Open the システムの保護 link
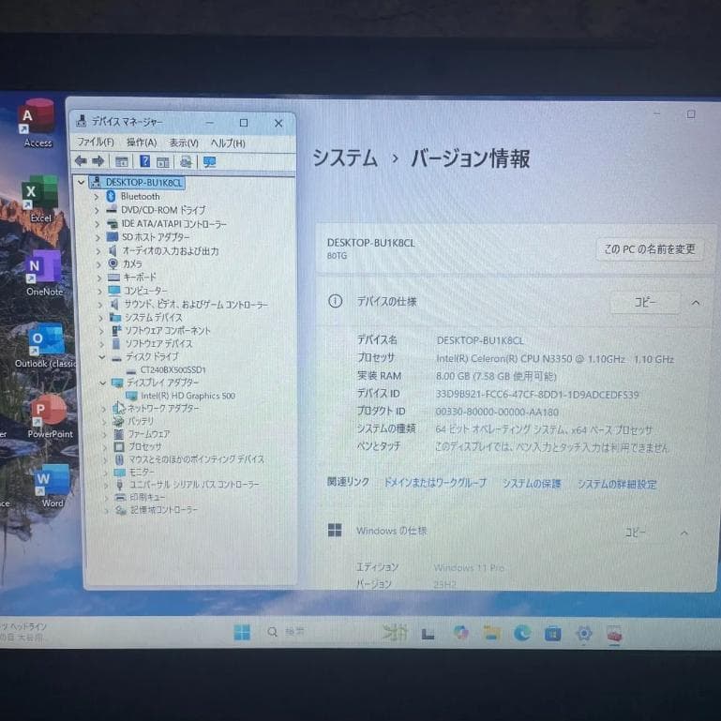This screenshot has width=721, height=721. (532, 483)
